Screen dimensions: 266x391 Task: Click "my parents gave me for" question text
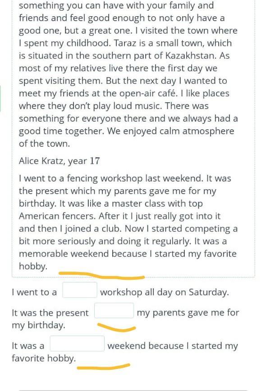(188, 313)
